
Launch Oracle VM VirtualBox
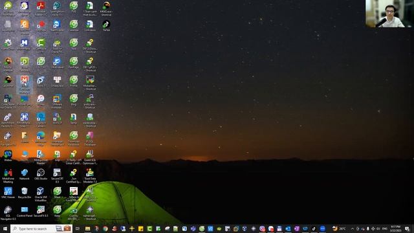(41, 194)
